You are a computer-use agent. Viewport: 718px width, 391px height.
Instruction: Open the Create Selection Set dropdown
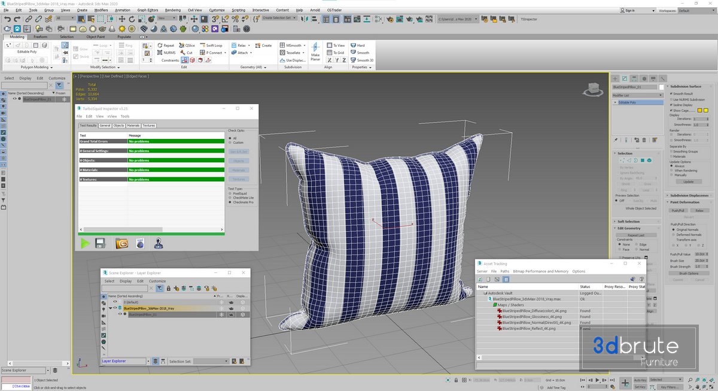point(279,18)
